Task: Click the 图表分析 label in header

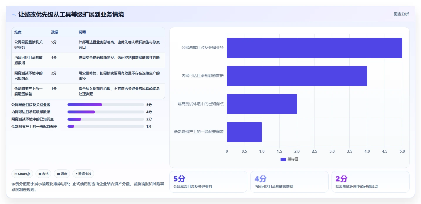Action: coord(401,14)
